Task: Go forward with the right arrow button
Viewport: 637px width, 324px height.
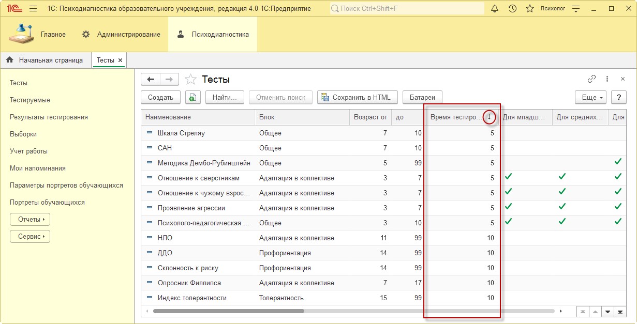Action: coord(169,79)
